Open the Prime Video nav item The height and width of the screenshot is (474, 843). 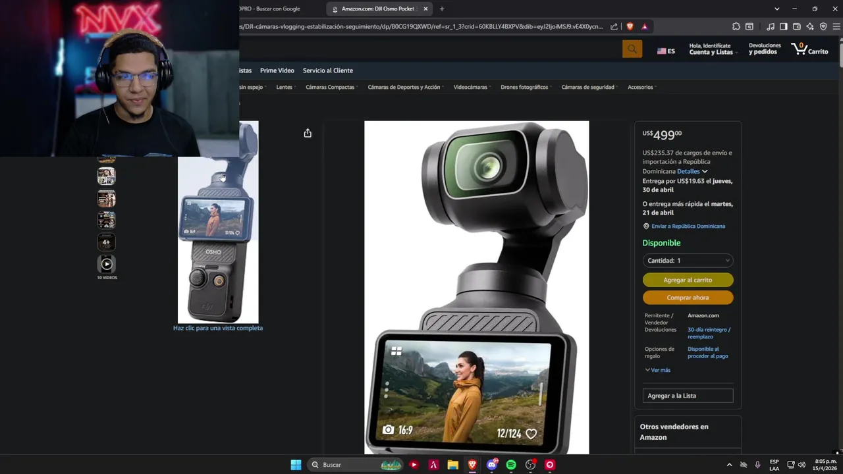coord(277,70)
